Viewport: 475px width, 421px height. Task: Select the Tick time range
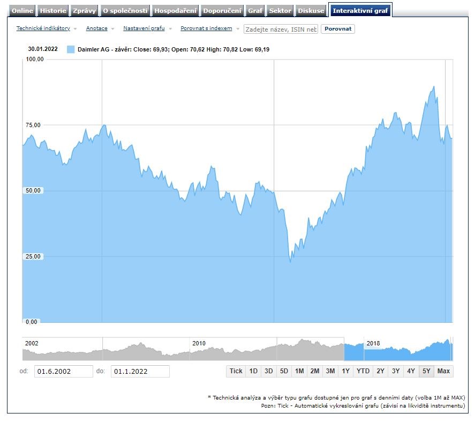click(x=236, y=371)
